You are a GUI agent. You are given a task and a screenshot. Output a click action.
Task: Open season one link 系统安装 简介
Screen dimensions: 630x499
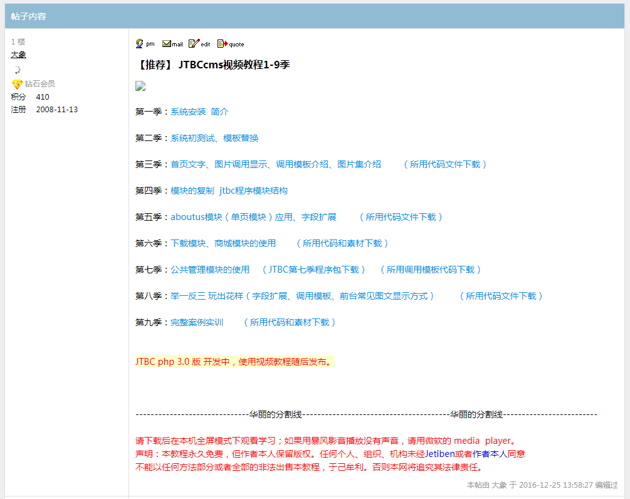[199, 112]
